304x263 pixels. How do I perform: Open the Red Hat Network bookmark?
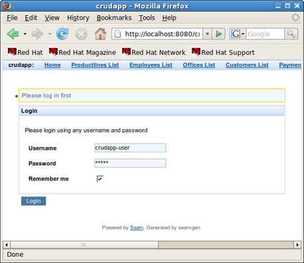(x=154, y=52)
